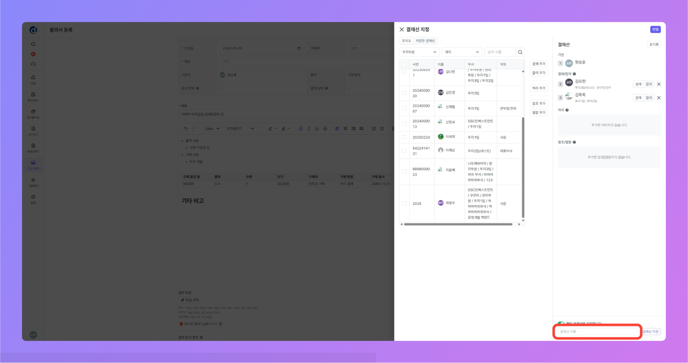Open the 프리텐다드 font family dropdown
This screenshot has height=363, width=688.
(x=240, y=129)
